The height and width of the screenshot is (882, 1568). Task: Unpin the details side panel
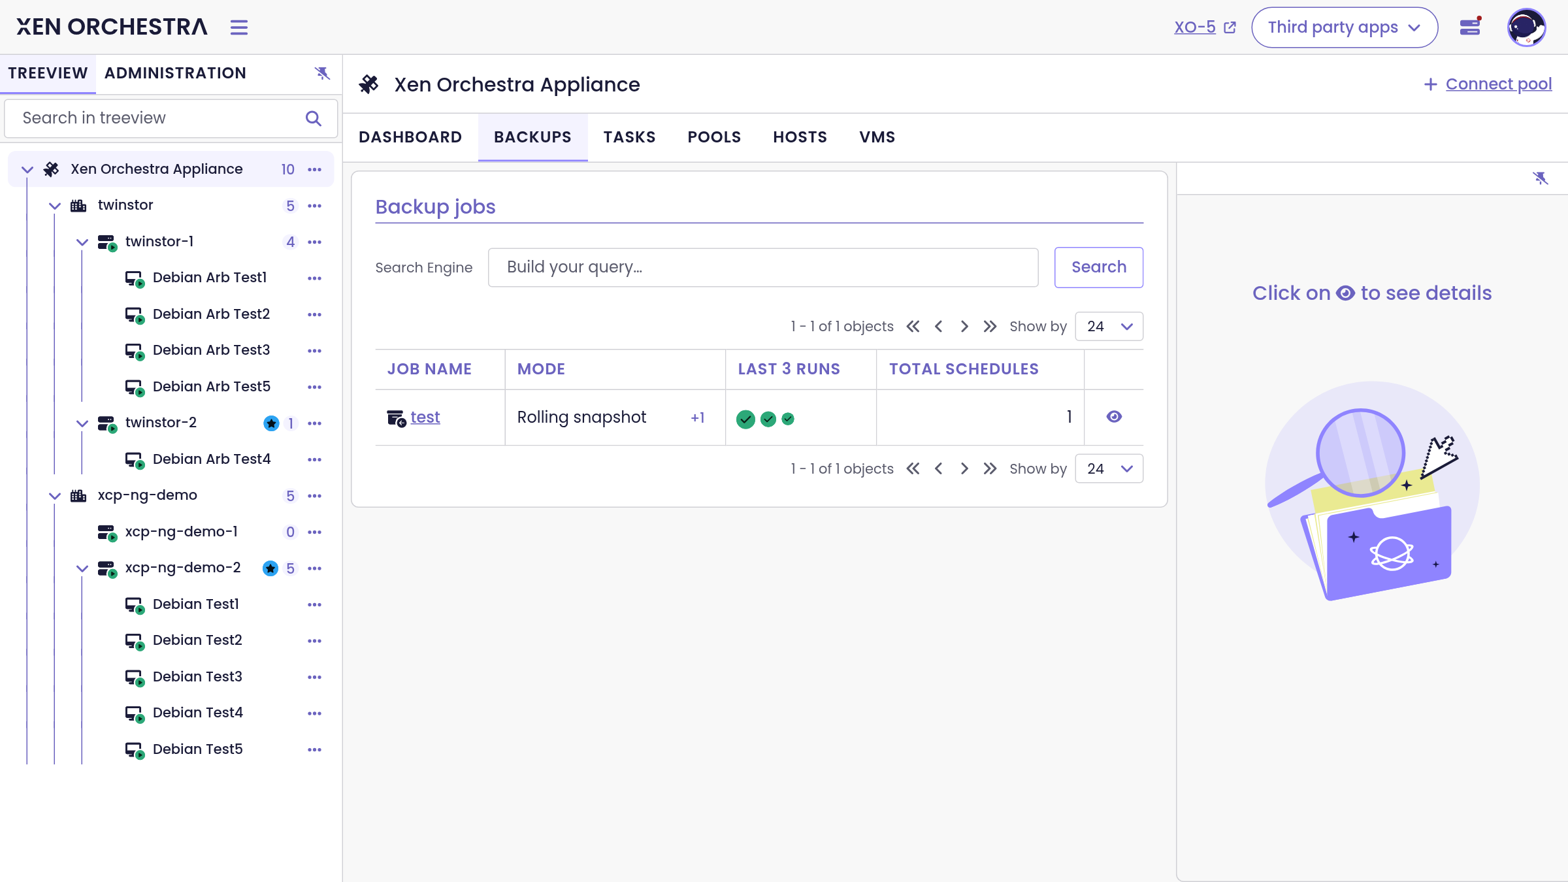click(1541, 178)
